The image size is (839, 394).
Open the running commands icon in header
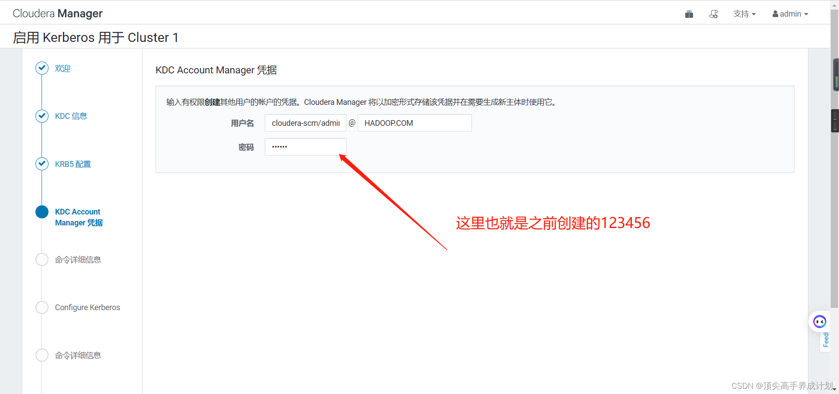click(714, 14)
